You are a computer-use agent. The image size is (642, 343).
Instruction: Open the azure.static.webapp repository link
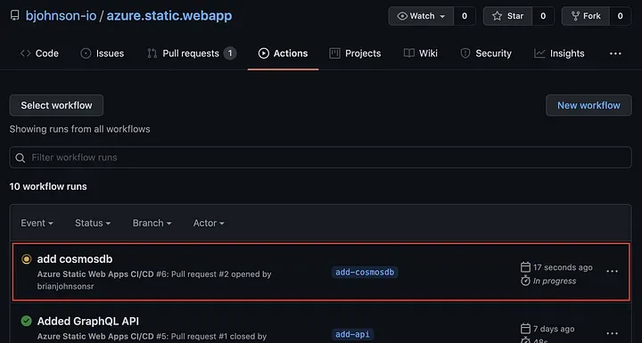coord(169,15)
